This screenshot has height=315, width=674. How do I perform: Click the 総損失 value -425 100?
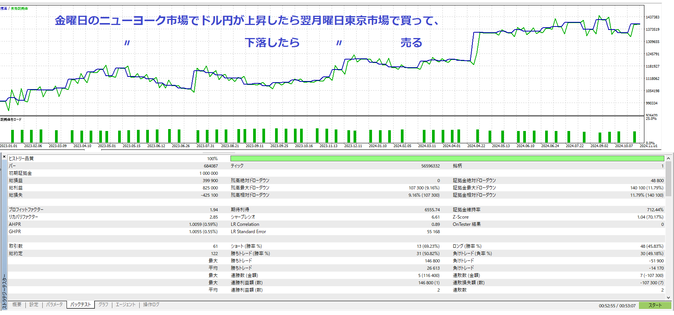pos(209,195)
